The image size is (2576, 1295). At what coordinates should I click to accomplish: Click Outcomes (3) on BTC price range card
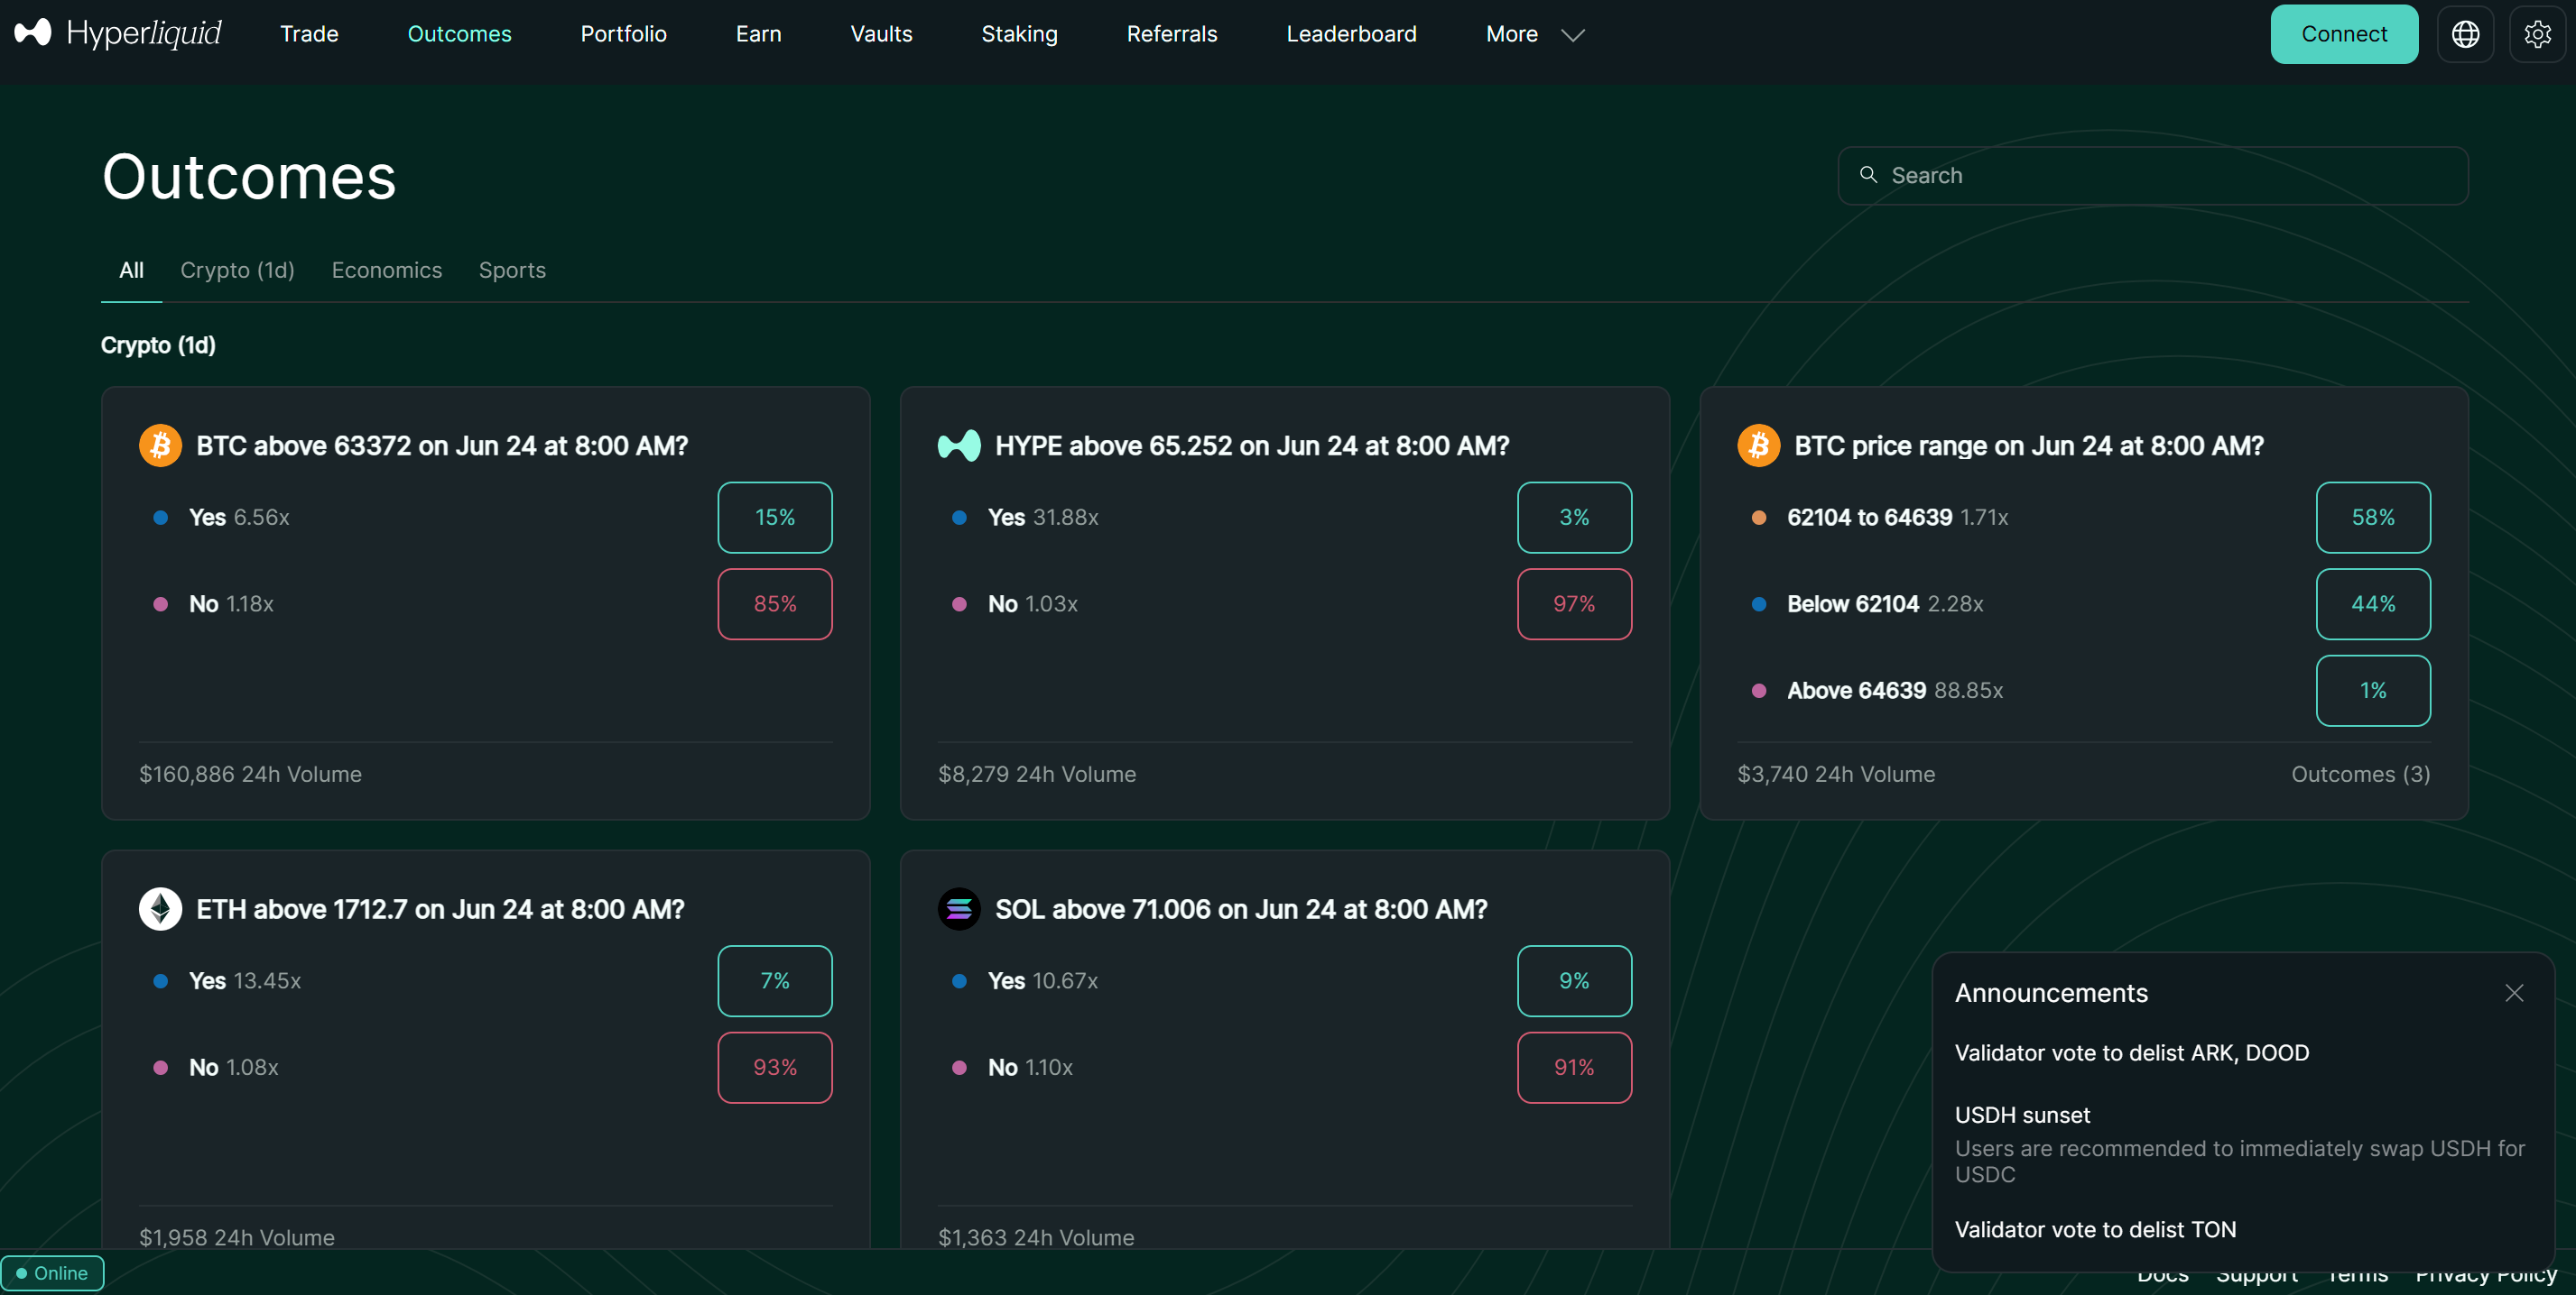pos(2360,775)
